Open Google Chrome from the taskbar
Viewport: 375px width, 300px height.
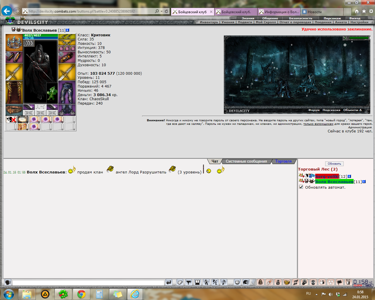81,294
